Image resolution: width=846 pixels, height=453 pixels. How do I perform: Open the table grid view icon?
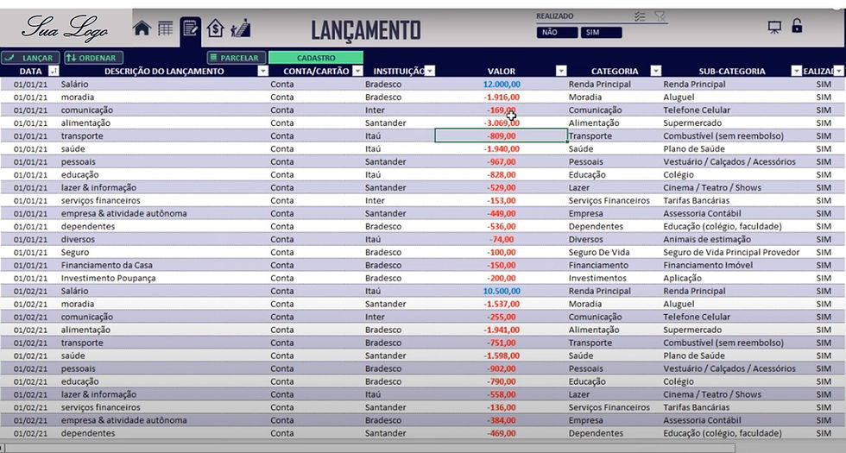tap(166, 28)
